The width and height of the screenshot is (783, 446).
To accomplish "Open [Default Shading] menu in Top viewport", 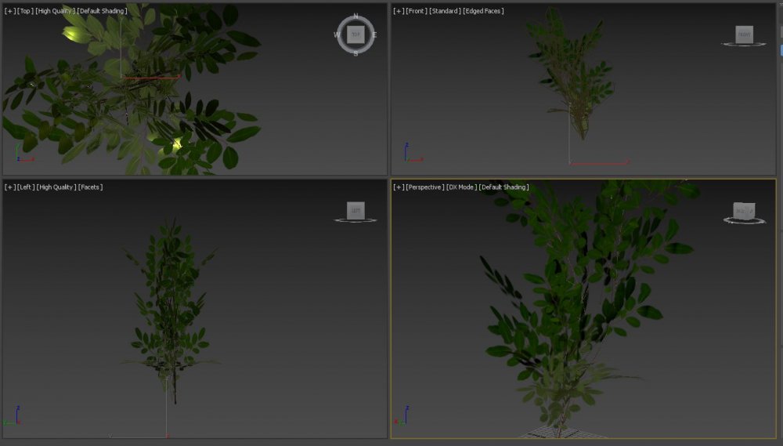I will click(x=103, y=11).
